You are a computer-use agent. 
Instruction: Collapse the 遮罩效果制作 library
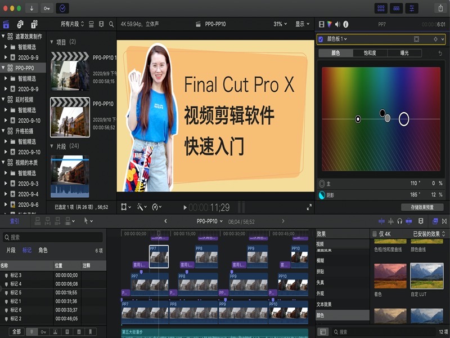click(x=3, y=36)
